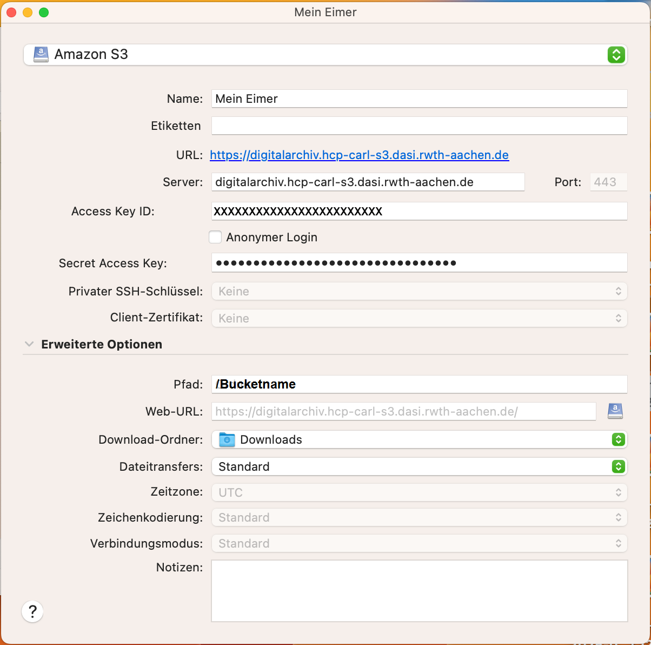The height and width of the screenshot is (645, 651).
Task: Open help with the question mark button
Action: [x=32, y=611]
